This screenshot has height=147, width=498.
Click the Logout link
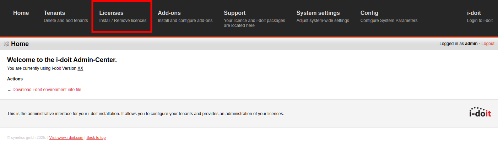488,44
